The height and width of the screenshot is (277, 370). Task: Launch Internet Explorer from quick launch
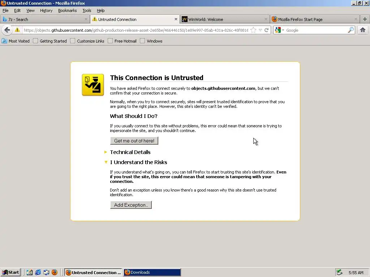point(38,272)
